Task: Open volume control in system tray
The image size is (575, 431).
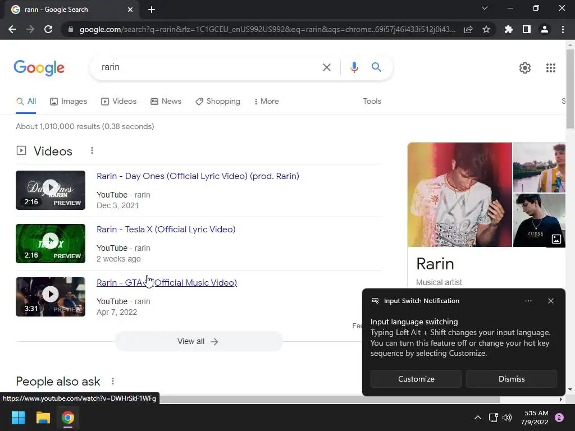Action: click(x=507, y=418)
